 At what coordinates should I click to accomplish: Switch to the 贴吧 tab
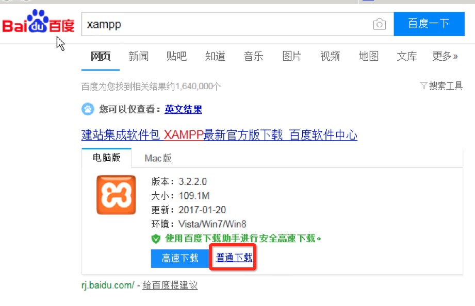pyautogui.click(x=176, y=56)
